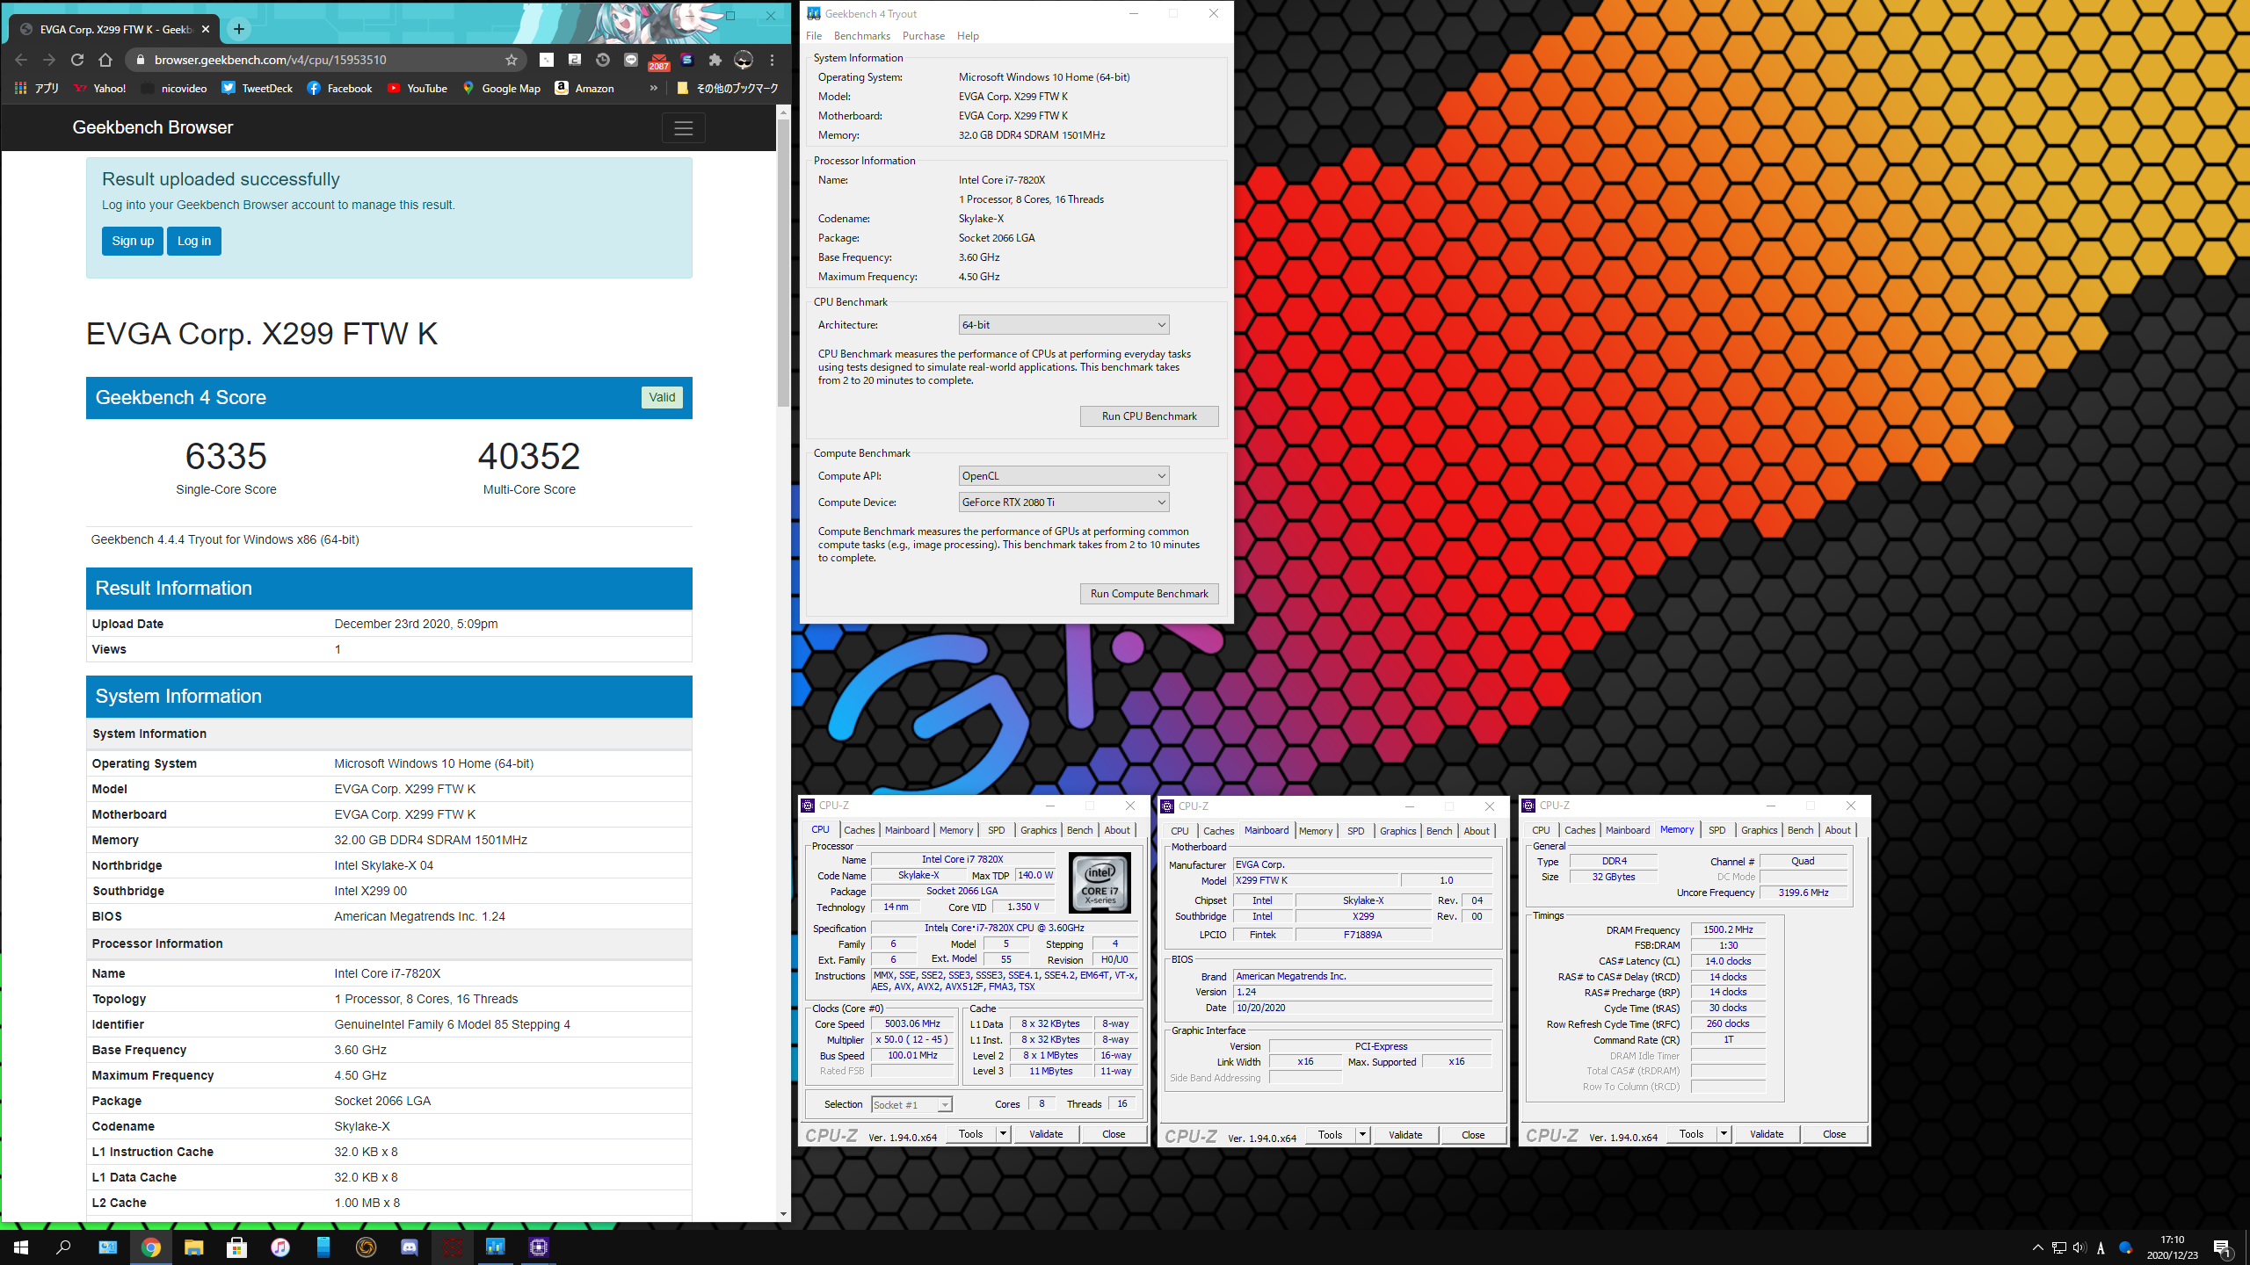Open Microsoft Store from the taskbar
Viewport: 2250px width, 1265px height.
point(236,1247)
